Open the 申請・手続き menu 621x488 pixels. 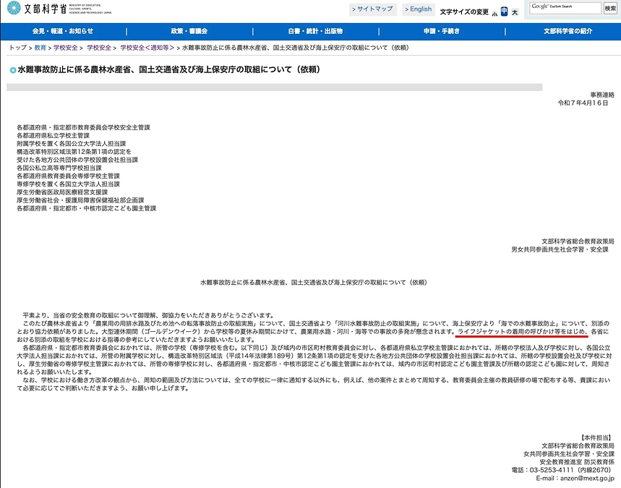point(441,31)
